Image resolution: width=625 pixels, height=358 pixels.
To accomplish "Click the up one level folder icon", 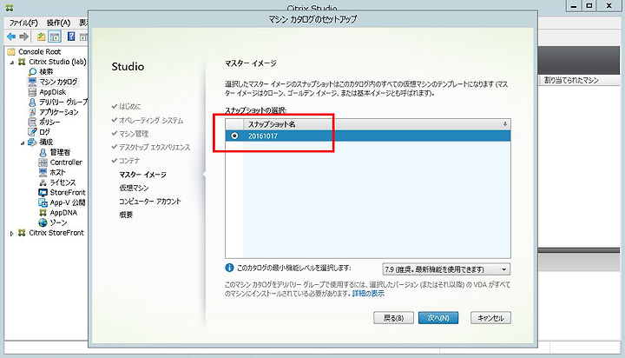I will [41, 36].
